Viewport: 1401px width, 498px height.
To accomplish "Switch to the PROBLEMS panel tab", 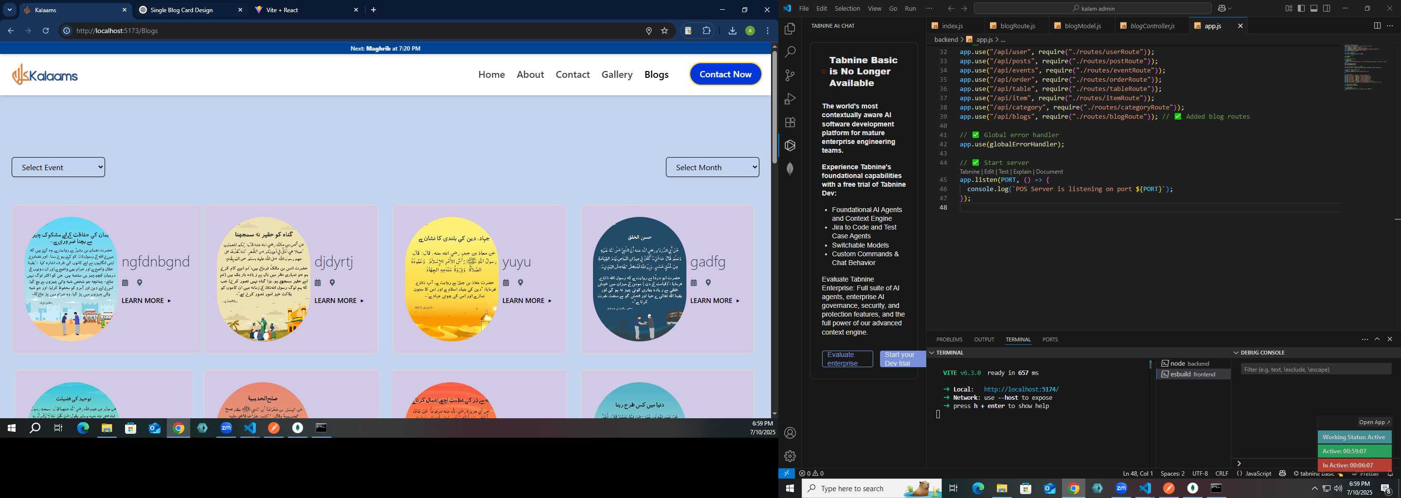I will [949, 339].
